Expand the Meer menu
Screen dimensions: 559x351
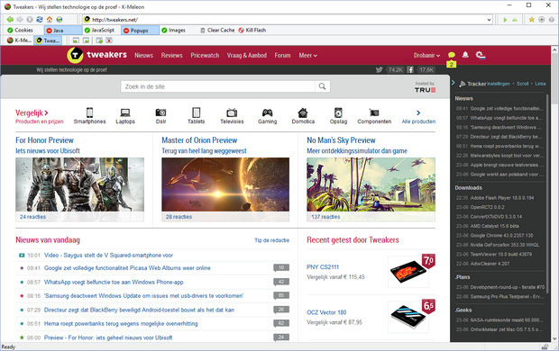307,55
